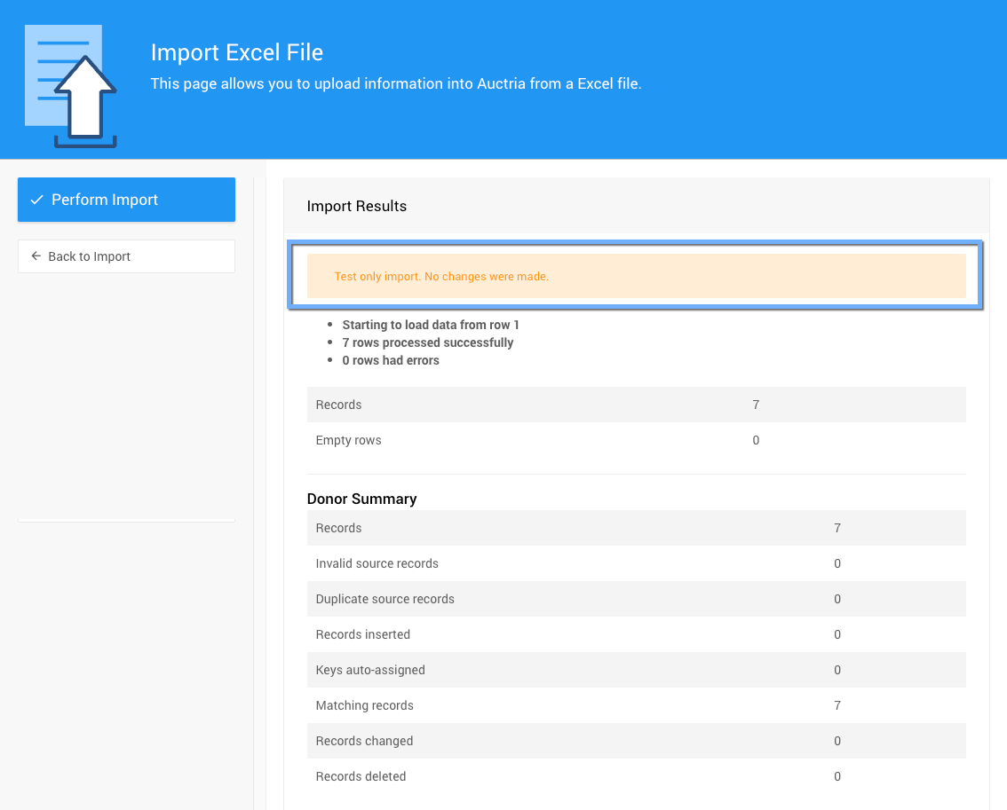Select the Duplicate source records row
The height and width of the screenshot is (810, 1007).
coord(636,599)
